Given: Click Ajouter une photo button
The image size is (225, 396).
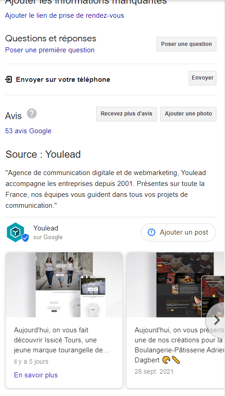Looking at the screenshot, I should [x=188, y=114].
